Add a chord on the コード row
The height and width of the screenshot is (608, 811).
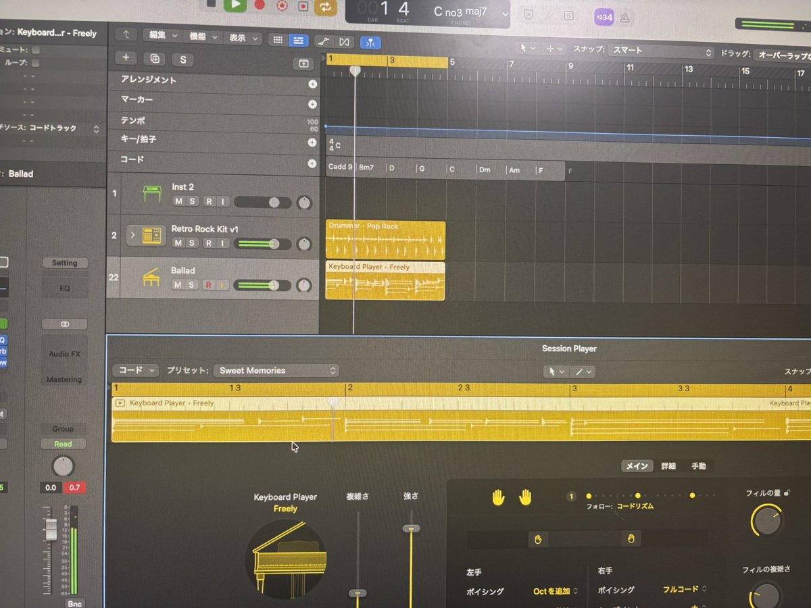(x=312, y=163)
